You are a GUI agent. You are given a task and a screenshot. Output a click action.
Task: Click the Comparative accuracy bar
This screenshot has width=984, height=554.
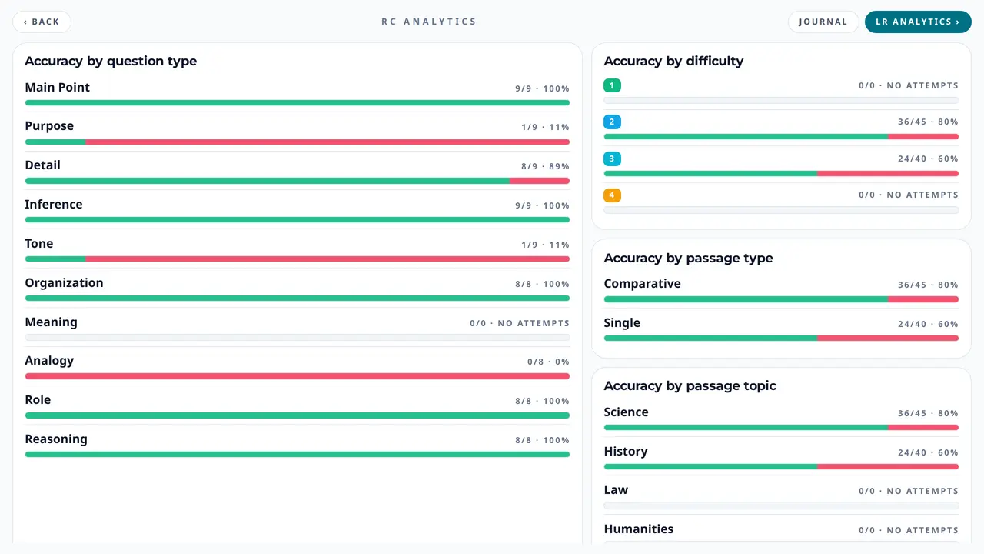pos(781,299)
